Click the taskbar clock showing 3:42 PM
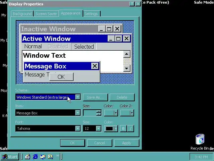This screenshot has height=161, width=214. coord(201,157)
